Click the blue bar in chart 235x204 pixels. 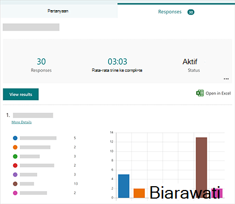pyautogui.click(x=124, y=186)
